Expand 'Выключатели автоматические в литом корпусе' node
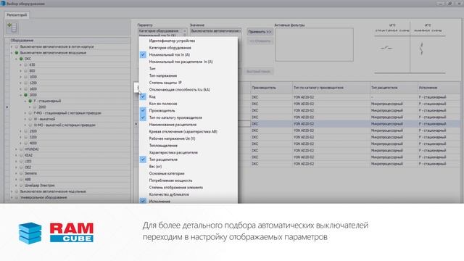The height and width of the screenshot is (261, 464). (x=12, y=46)
